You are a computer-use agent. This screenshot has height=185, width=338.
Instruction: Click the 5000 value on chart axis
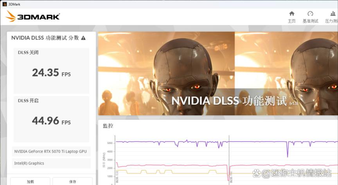click(x=110, y=143)
